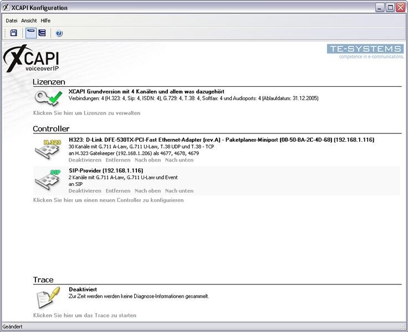
Task: Click the Controller section heading
Action: [x=51, y=128]
